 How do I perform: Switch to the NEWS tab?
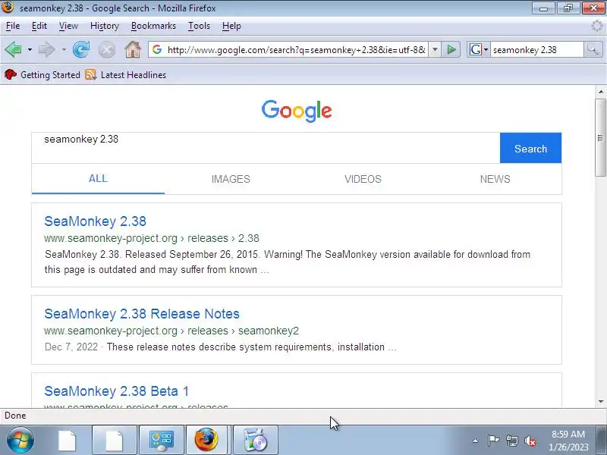click(495, 179)
